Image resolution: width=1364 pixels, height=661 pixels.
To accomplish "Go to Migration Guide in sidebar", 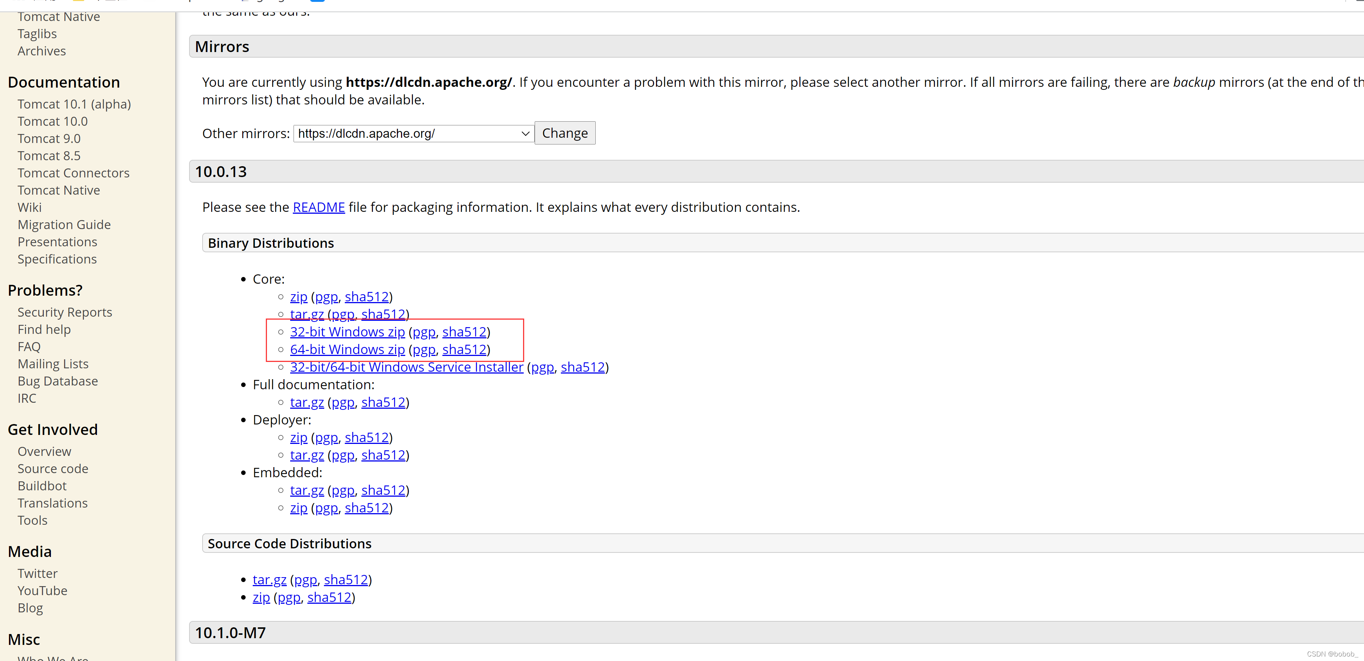I will pyautogui.click(x=64, y=225).
